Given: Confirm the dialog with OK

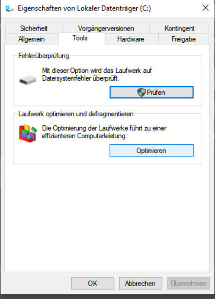Looking at the screenshot, I should 92,283.
